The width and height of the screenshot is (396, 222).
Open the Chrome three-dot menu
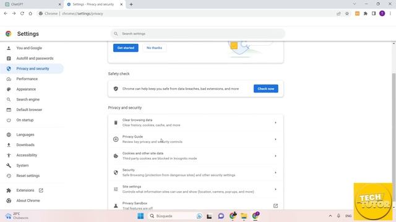point(390,14)
